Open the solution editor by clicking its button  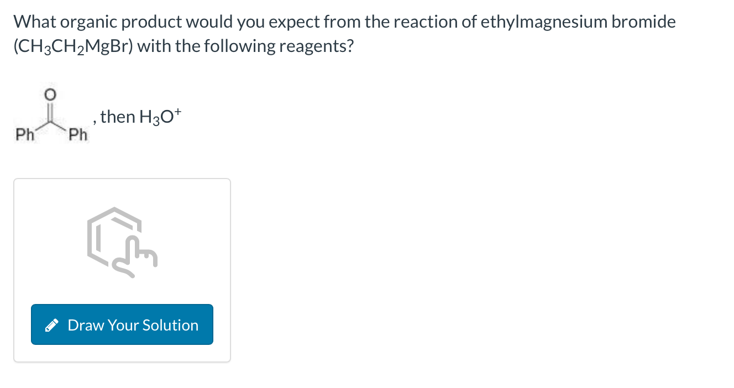pos(122,324)
